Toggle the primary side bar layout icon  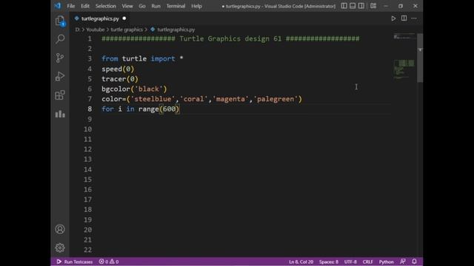point(344,6)
